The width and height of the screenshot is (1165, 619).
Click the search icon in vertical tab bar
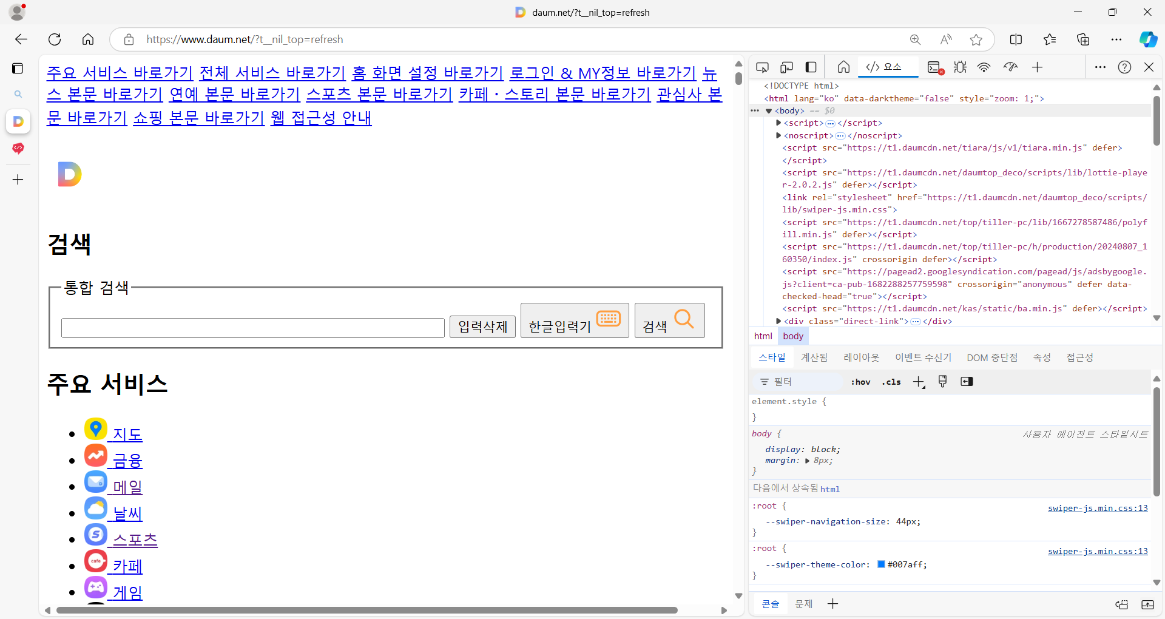[x=18, y=94]
